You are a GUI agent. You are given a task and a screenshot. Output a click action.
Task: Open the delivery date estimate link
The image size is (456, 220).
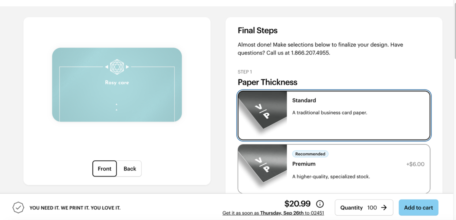pyautogui.click(x=273, y=213)
